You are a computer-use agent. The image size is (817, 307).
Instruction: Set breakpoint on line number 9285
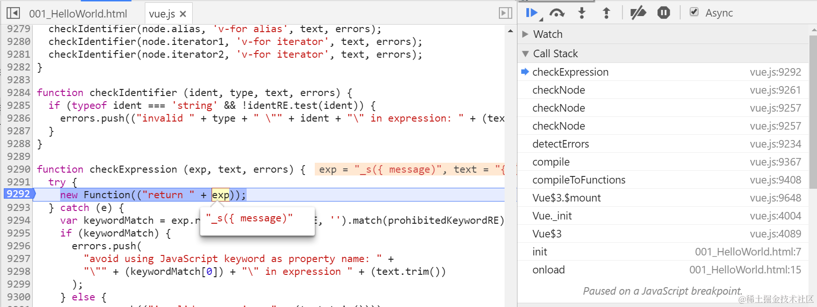tap(18, 105)
